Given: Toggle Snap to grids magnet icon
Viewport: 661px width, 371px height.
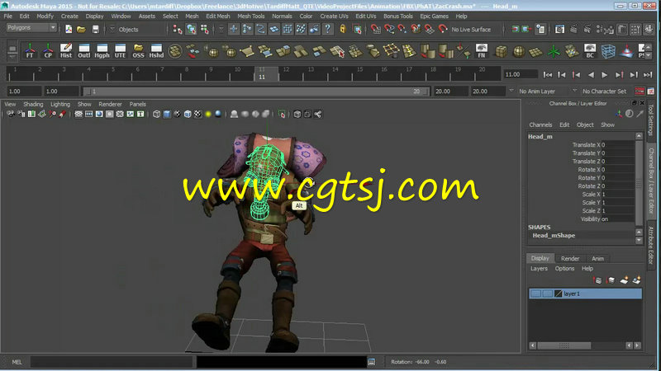Looking at the screenshot, I should click(376, 29).
